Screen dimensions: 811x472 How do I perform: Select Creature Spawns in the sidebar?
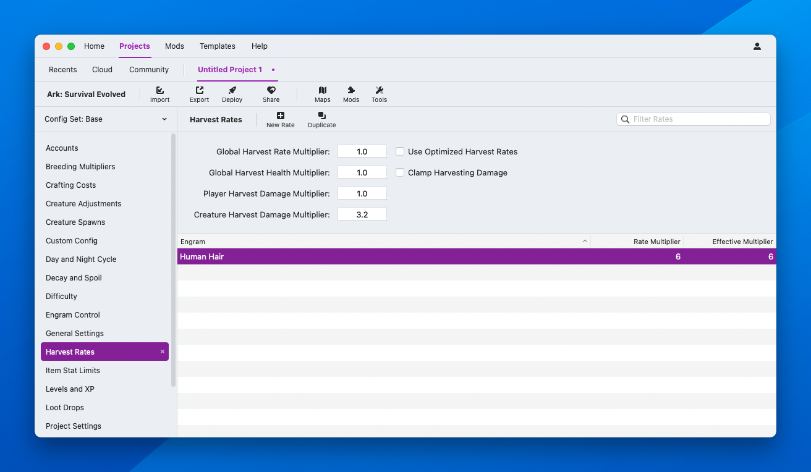104,222
